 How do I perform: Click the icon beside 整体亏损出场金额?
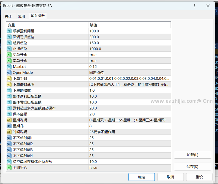click(x=9, y=102)
